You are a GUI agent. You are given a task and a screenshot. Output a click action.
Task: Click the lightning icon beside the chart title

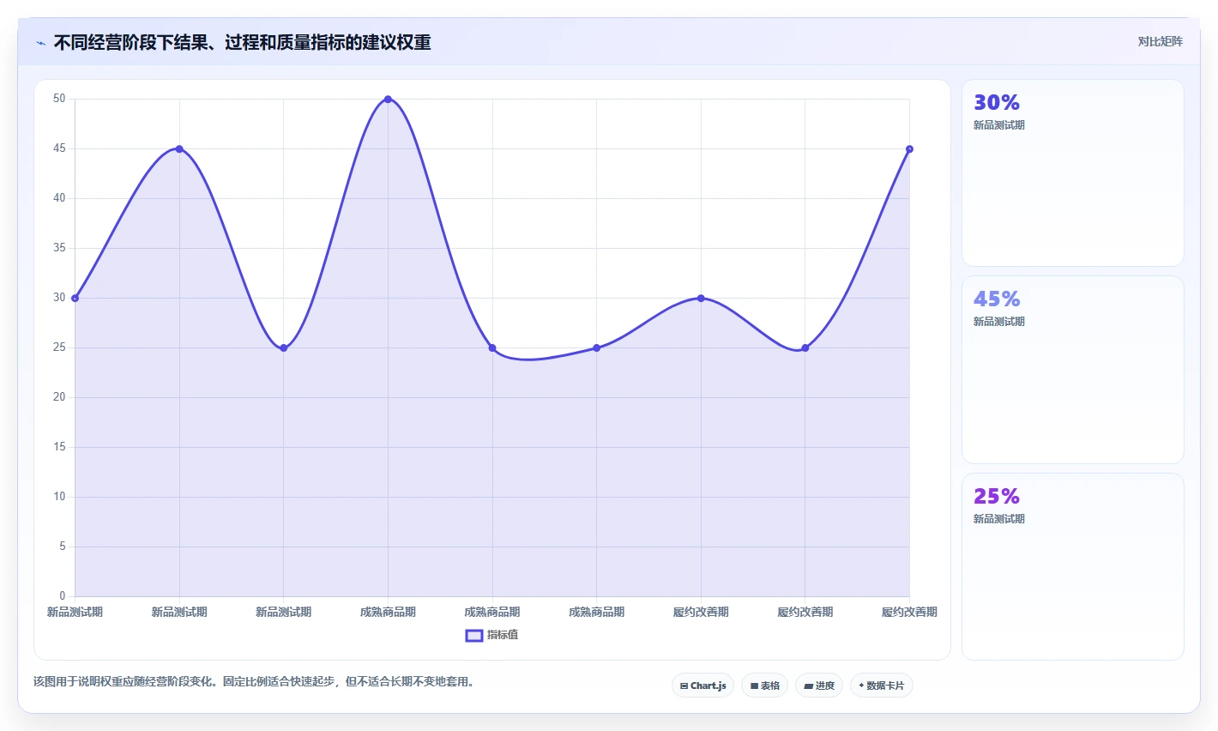[x=40, y=43]
